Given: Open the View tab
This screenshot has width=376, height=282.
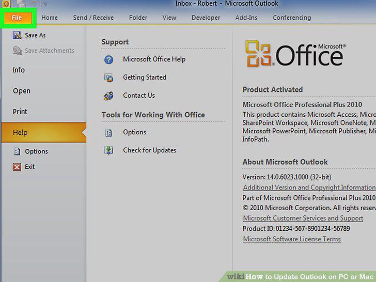Looking at the screenshot, I should 169,18.
